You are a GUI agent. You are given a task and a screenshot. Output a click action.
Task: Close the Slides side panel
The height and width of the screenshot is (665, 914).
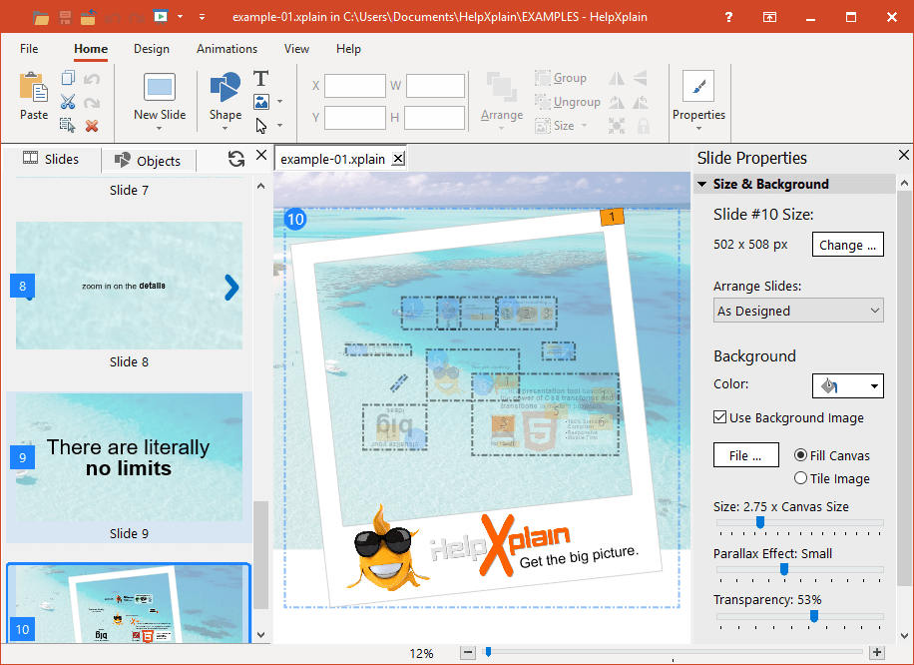(x=261, y=155)
